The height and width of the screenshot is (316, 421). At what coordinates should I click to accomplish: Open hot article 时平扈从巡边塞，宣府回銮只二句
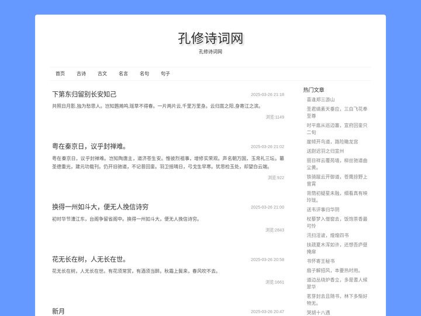(x=337, y=129)
